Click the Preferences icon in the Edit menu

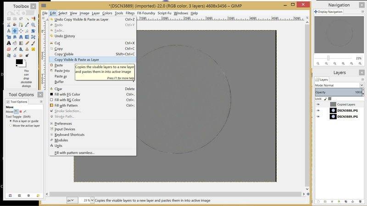51,124
